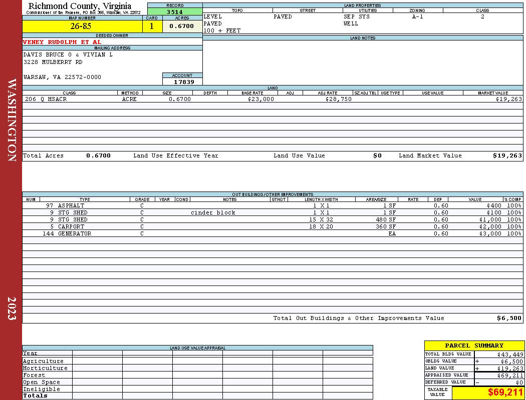Click the WELL utilities entry
The width and height of the screenshot is (526, 400).
[x=351, y=24]
